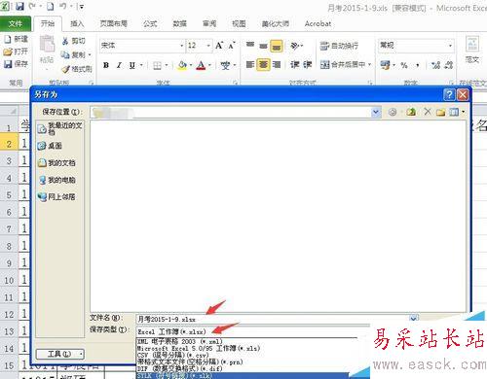Screen dimensions: 487x379
Task: Click the align text right icon
Action: point(277,65)
